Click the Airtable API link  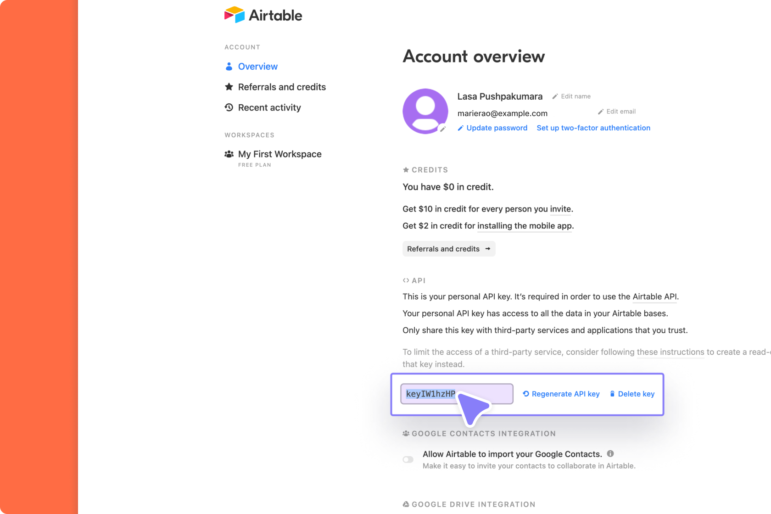(x=654, y=296)
